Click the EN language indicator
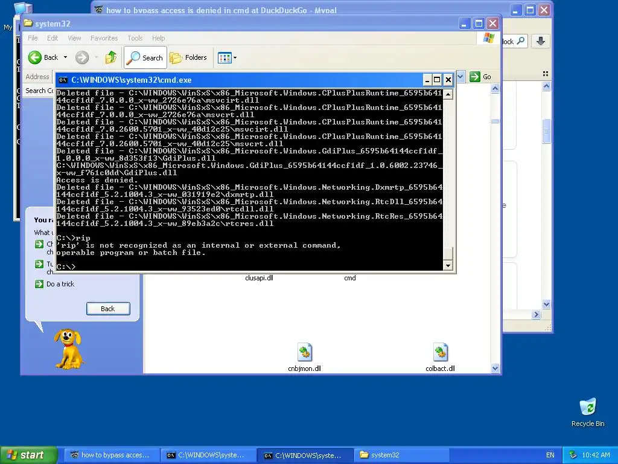The image size is (618, 464). pos(550,455)
